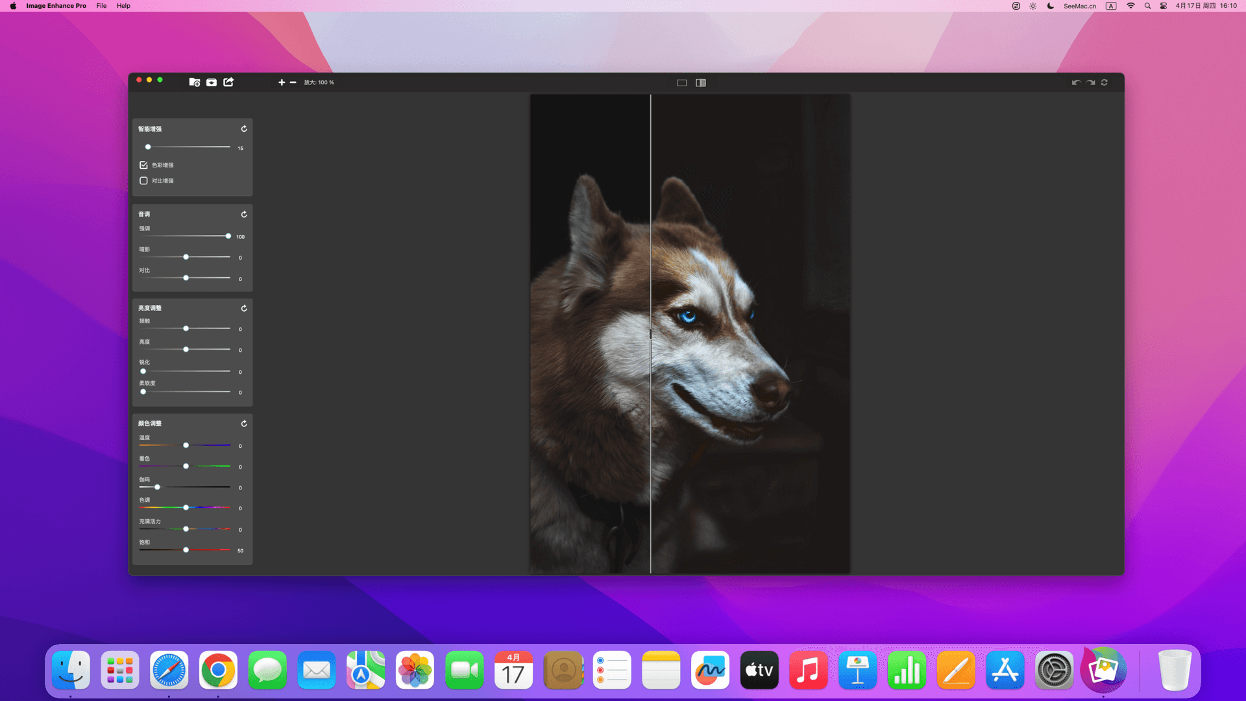
Task: Open the Help menu
Action: click(x=123, y=6)
